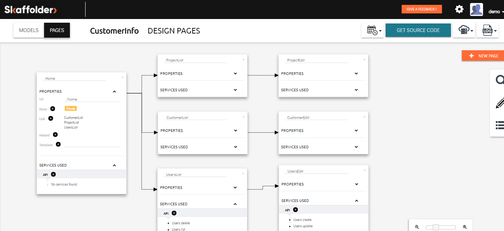This screenshot has width=504, height=231.
Task: Click the list view sidebar icon
Action: click(500, 125)
